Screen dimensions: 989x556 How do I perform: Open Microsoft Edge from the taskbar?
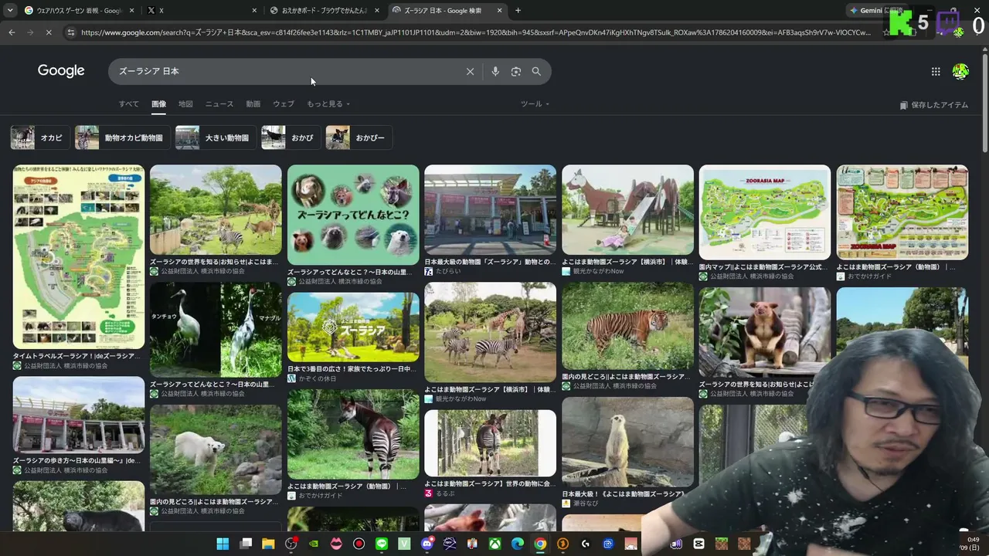[517, 544]
